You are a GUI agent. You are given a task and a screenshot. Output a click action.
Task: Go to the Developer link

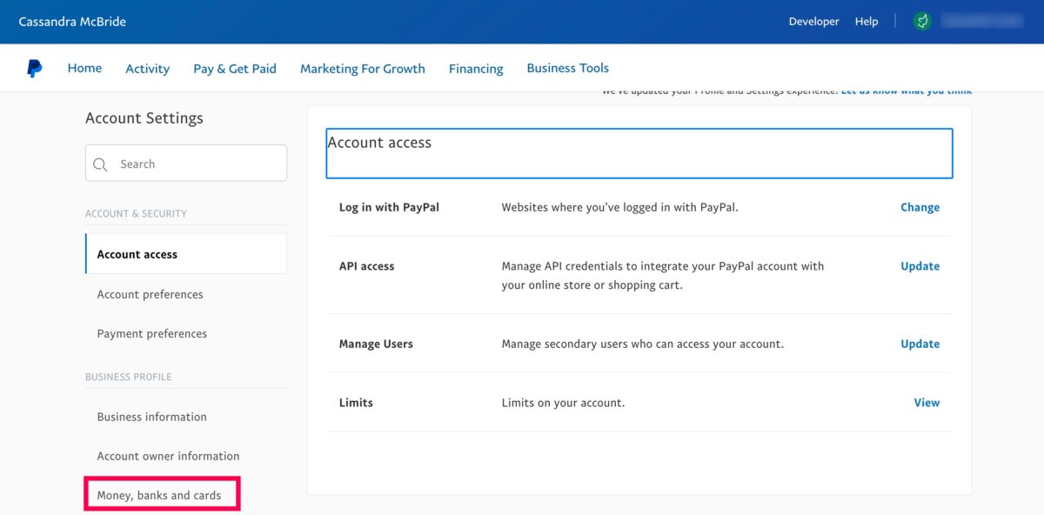click(813, 22)
